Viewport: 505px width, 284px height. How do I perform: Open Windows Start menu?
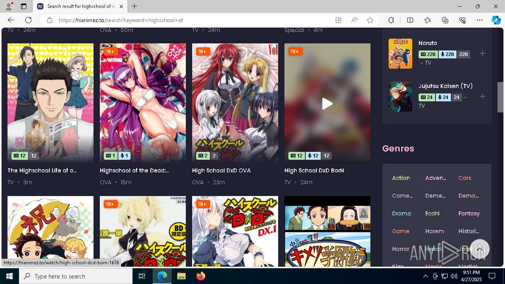coord(9,276)
